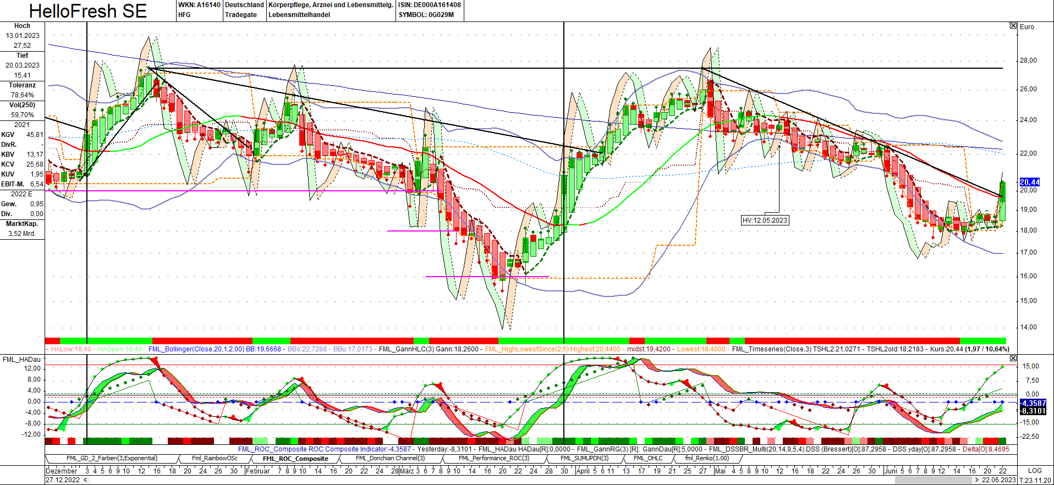Click the Körperpflege, Arznei und Lebensmittelg. sector
This screenshot has height=485, width=1054.
[x=331, y=5]
